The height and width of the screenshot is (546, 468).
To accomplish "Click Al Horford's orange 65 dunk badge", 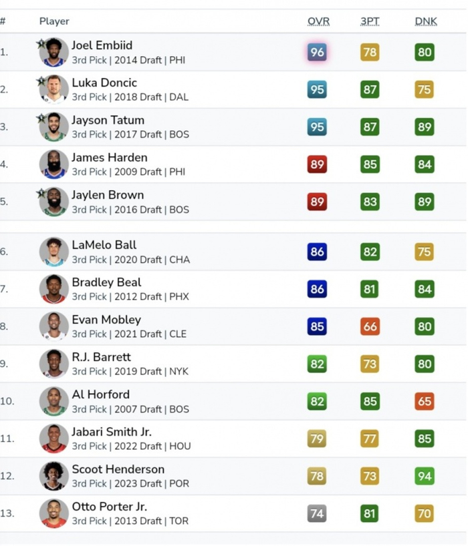I will (x=424, y=401).
